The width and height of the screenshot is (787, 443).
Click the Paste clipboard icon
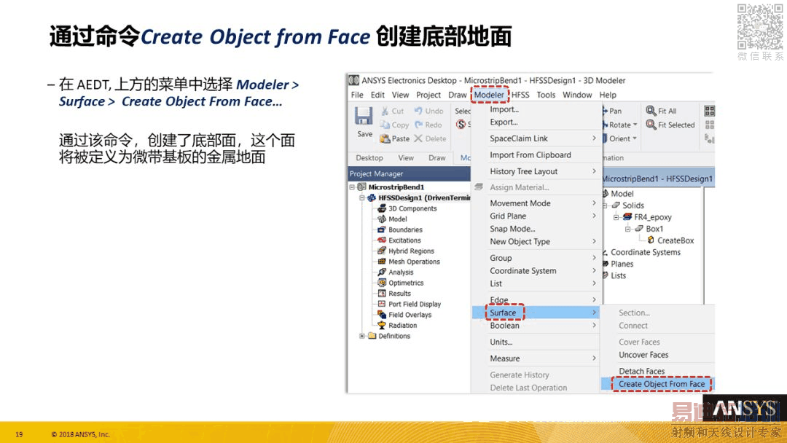tap(385, 138)
